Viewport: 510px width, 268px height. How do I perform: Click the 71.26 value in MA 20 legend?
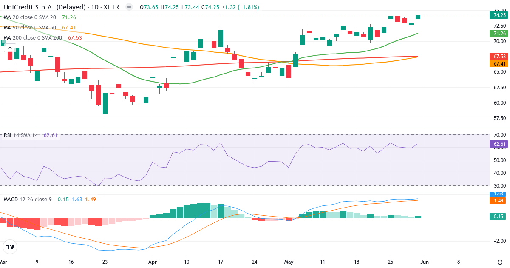coord(69,17)
